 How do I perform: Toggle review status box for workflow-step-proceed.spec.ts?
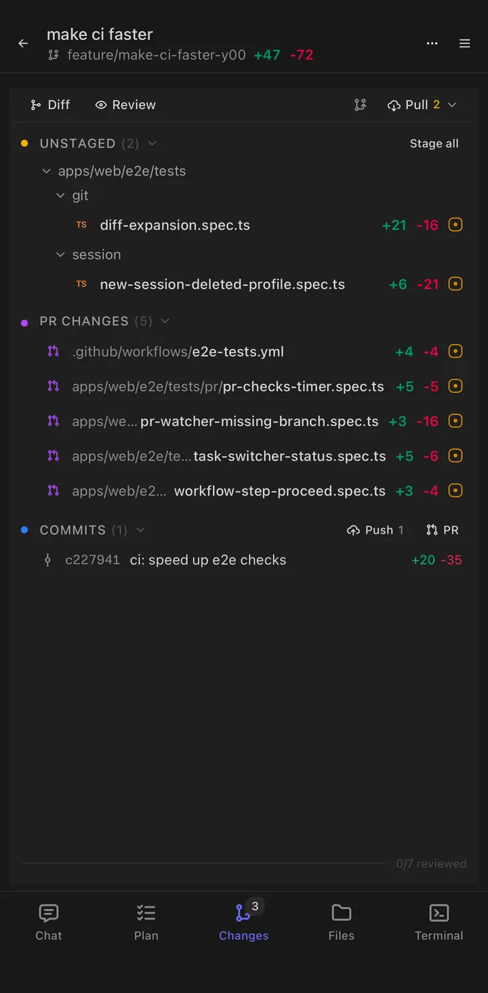pyautogui.click(x=456, y=490)
